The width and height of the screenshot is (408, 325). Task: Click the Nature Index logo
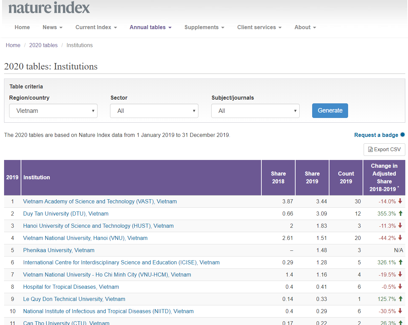(49, 7)
